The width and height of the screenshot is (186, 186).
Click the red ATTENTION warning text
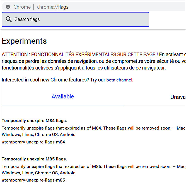point(79,54)
